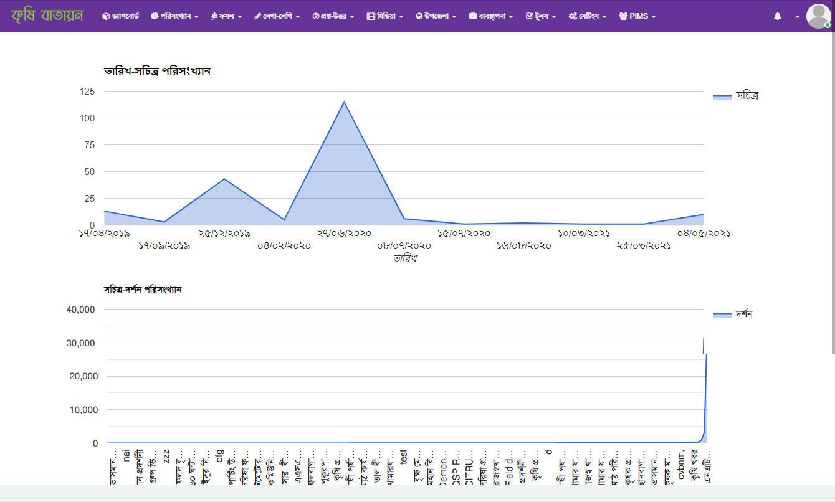Expand the উপজেলা menu
The image size is (835, 502).
[x=436, y=16]
